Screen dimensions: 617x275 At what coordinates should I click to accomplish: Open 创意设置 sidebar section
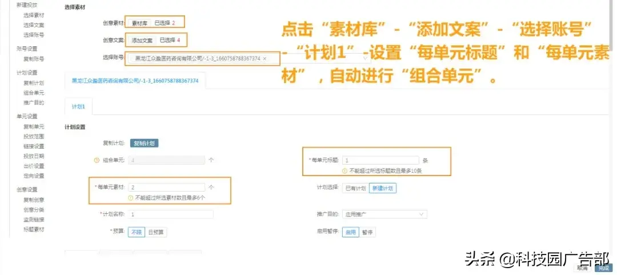tap(27, 189)
